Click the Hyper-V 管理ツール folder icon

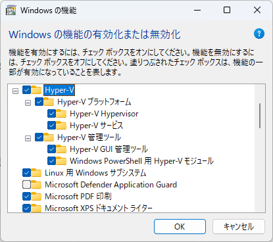point(49,137)
